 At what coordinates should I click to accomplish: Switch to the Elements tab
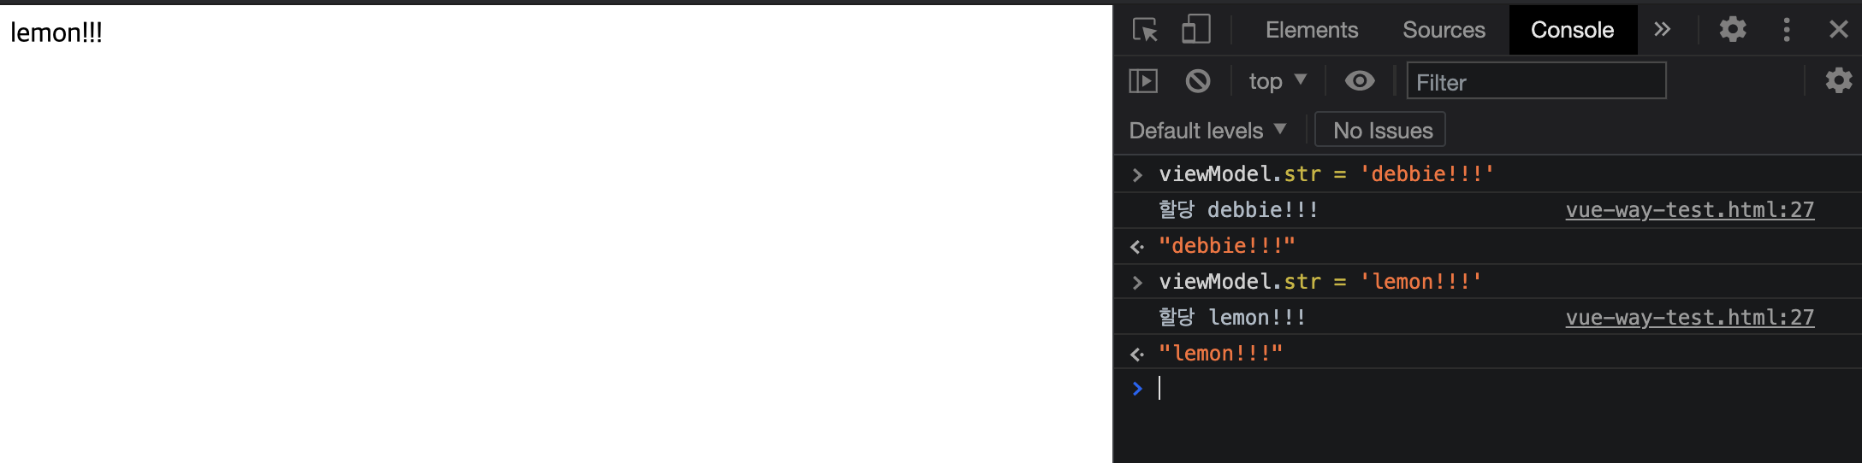pyautogui.click(x=1312, y=30)
